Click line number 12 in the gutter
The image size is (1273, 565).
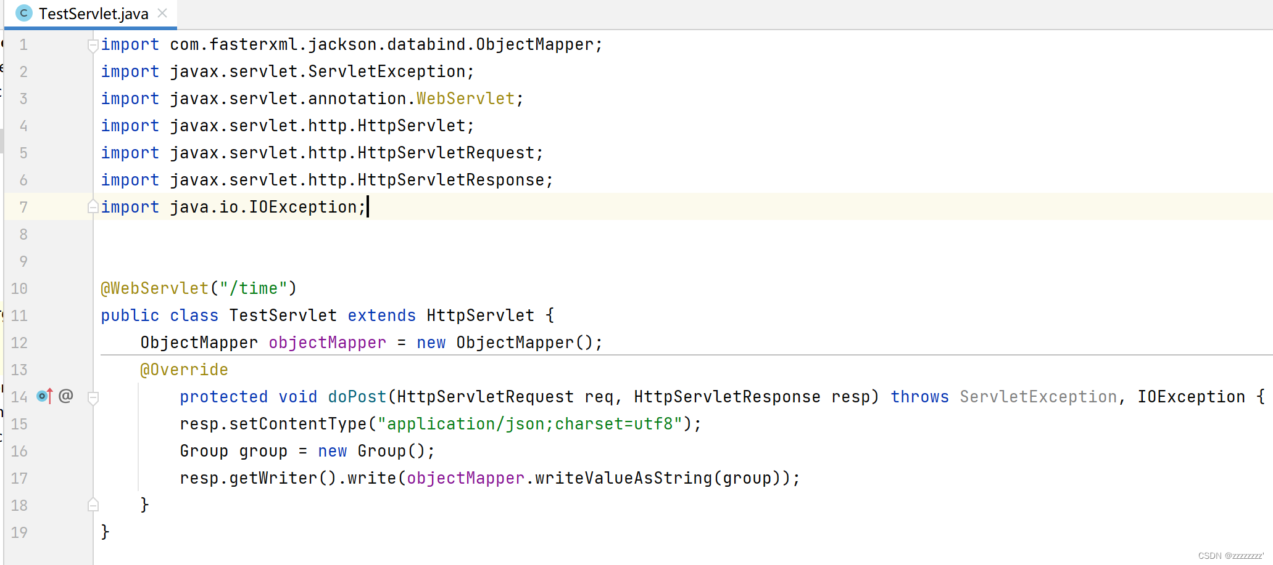click(19, 343)
